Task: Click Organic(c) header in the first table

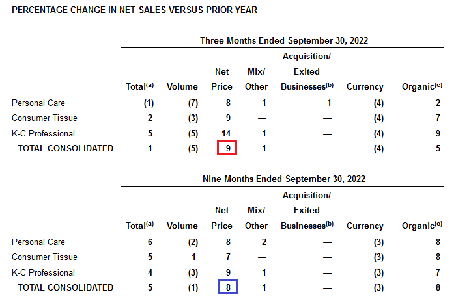Action: [x=422, y=86]
